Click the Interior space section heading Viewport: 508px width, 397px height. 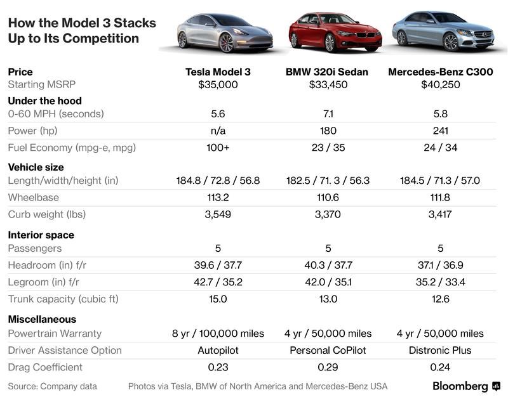pos(41,235)
